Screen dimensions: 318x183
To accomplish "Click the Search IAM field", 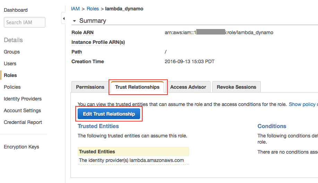I will (x=25, y=22).
